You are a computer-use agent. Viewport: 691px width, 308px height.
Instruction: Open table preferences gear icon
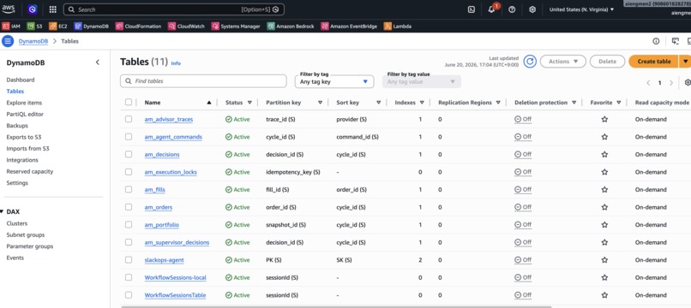(x=688, y=82)
